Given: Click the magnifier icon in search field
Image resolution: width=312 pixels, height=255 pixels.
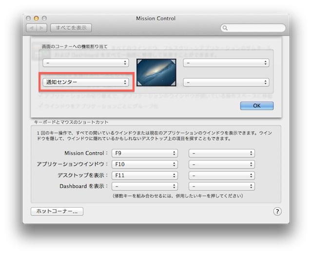Looking at the screenshot, I should pos(225,28).
